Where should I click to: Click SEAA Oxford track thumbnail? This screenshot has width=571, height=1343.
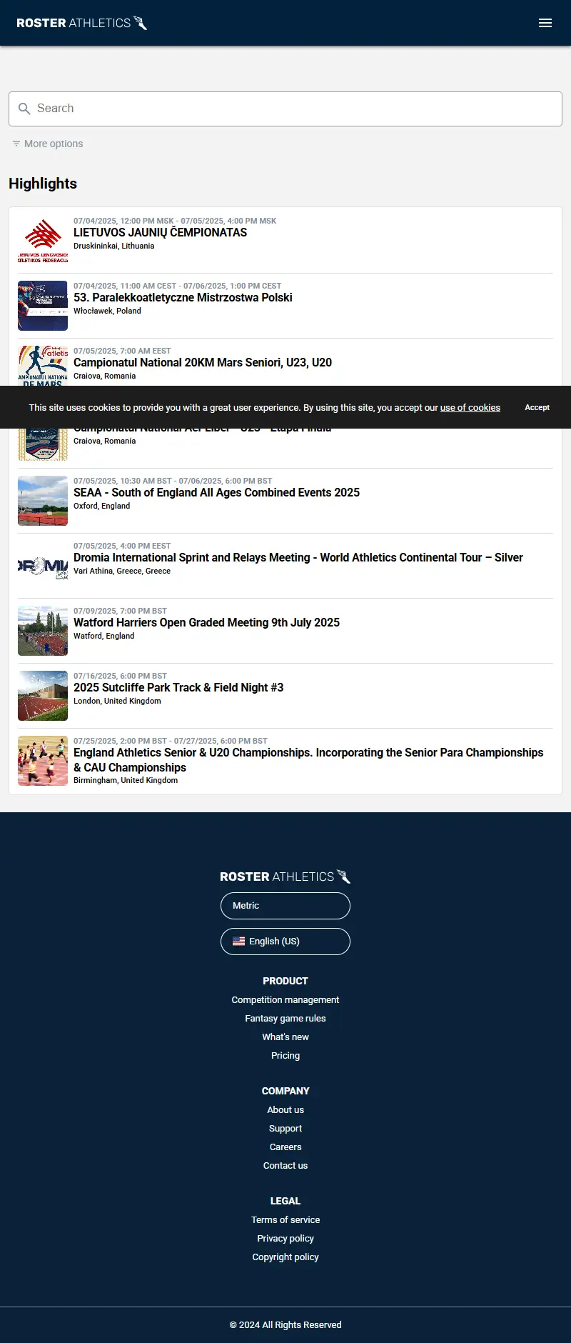[43, 501]
